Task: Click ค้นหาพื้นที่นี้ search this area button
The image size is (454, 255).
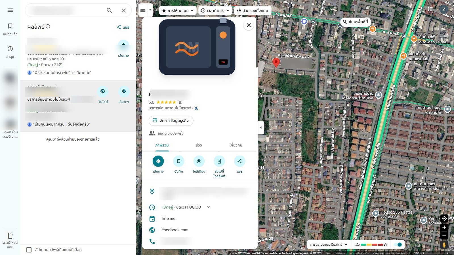Action: (x=356, y=22)
